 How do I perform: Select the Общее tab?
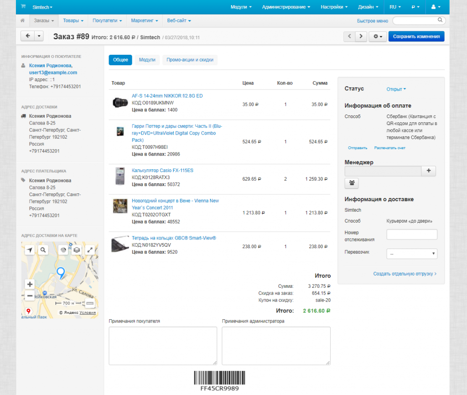pyautogui.click(x=120, y=60)
